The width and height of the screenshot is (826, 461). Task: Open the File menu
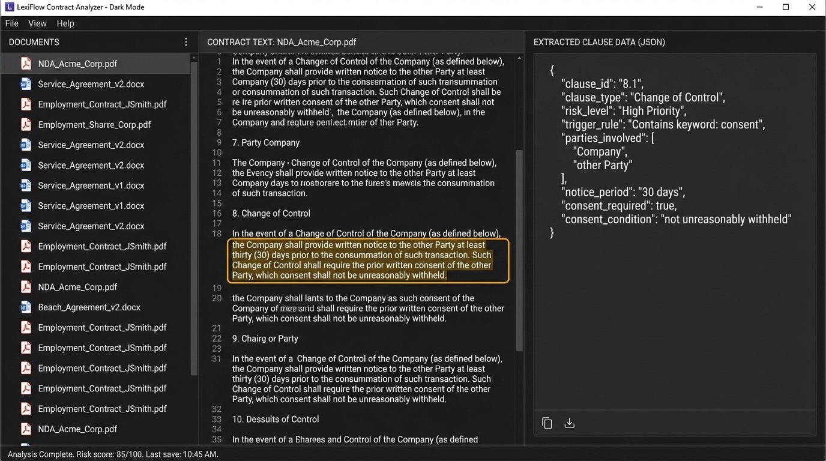[11, 23]
